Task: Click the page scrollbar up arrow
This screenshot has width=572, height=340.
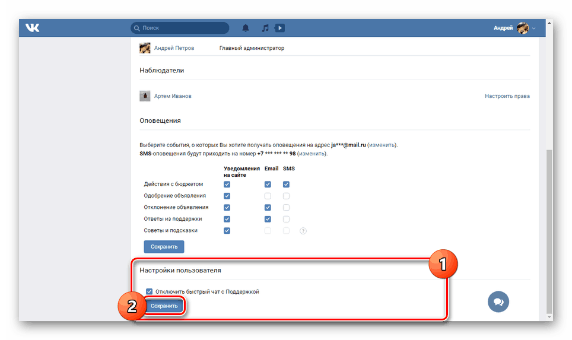Action: pyautogui.click(x=549, y=23)
